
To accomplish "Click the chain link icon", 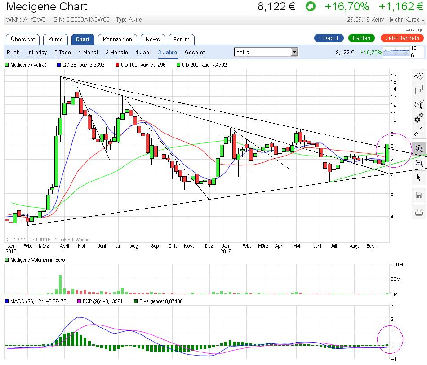I will (x=419, y=133).
